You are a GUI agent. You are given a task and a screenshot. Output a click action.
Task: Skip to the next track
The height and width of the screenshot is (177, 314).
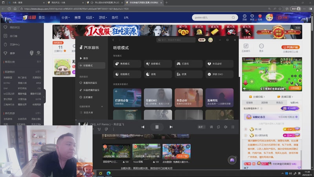tap(171, 127)
